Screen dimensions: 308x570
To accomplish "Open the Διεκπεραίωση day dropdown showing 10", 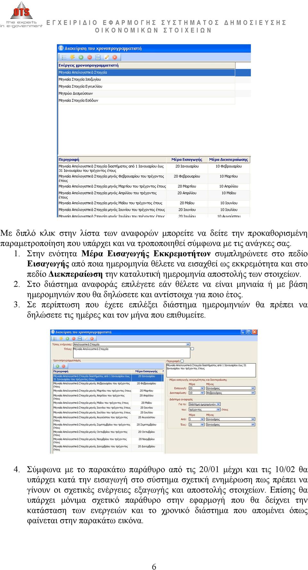I will coord(202,393).
